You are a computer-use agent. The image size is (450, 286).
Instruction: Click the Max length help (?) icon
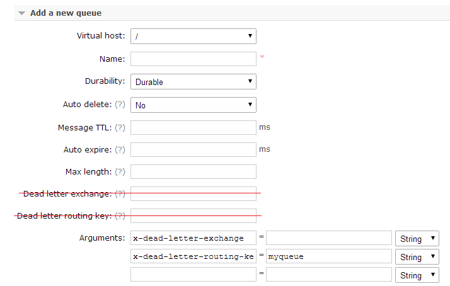click(120, 172)
